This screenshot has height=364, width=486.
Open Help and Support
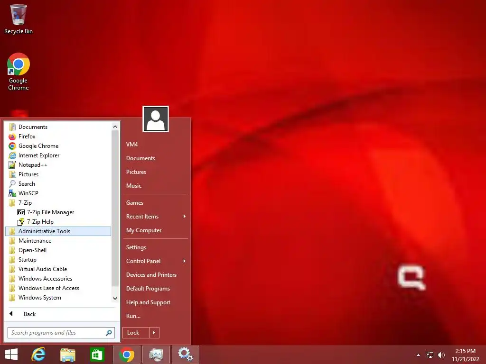(x=156, y=302)
